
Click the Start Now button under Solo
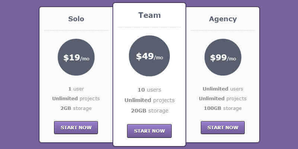(x=76, y=127)
